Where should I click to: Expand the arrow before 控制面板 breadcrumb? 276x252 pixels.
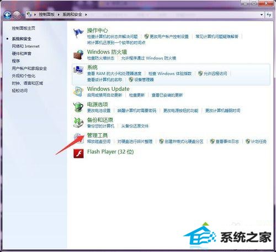[35, 14]
